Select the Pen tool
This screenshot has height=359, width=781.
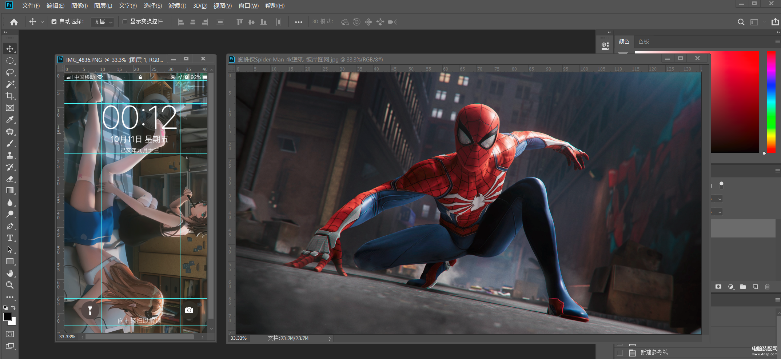tap(10, 226)
